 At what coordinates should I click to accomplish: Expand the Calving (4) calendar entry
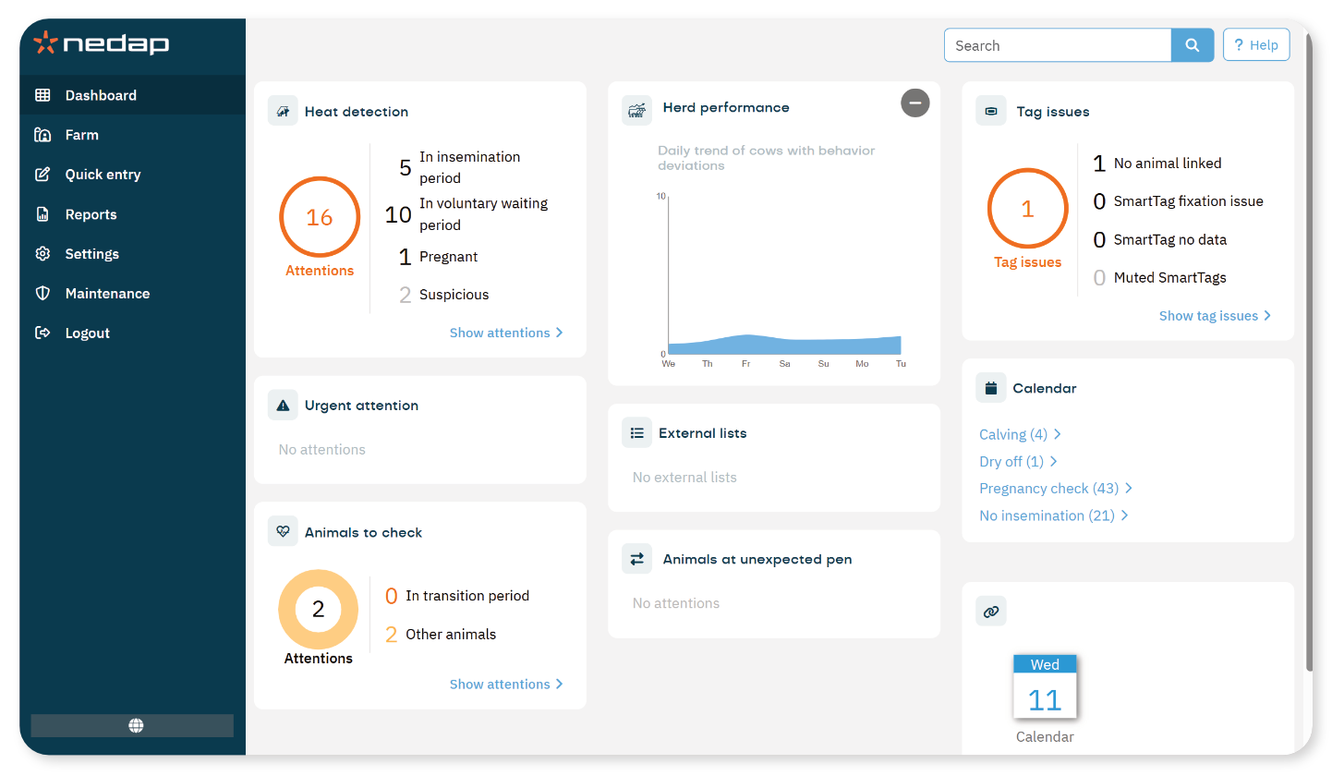pyautogui.click(x=1020, y=434)
